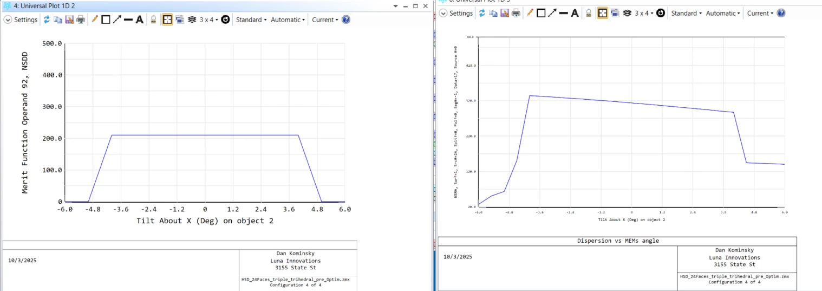Open Automatic dropdown in right plot window
Image resolution: width=822 pixels, height=291 pixels.
tap(723, 13)
